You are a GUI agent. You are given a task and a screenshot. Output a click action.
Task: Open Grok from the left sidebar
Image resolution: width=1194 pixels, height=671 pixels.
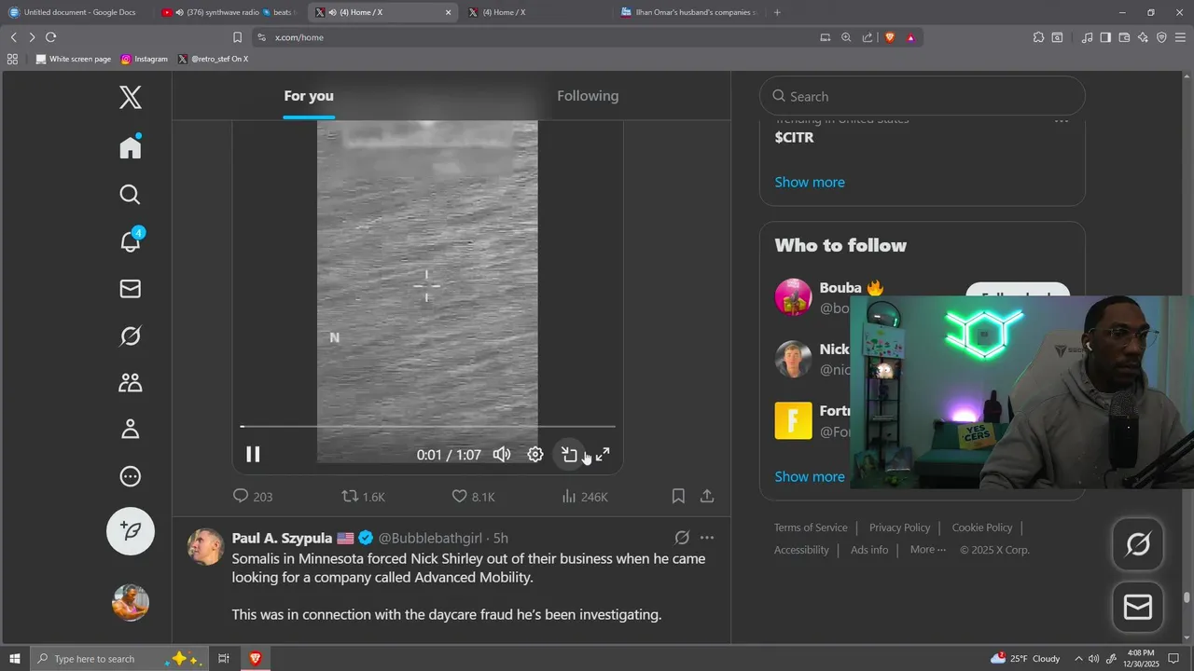131,335
